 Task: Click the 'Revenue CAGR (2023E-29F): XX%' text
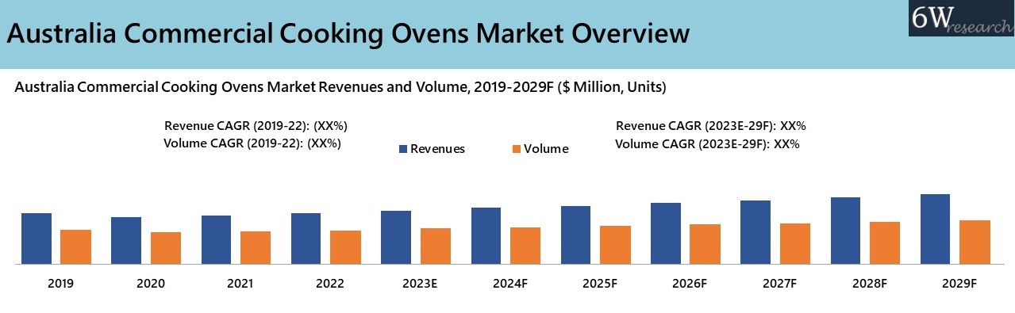[x=711, y=126]
